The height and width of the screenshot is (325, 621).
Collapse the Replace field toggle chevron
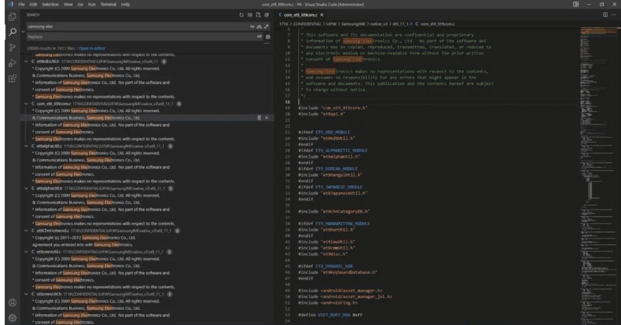pyautogui.click(x=24, y=31)
